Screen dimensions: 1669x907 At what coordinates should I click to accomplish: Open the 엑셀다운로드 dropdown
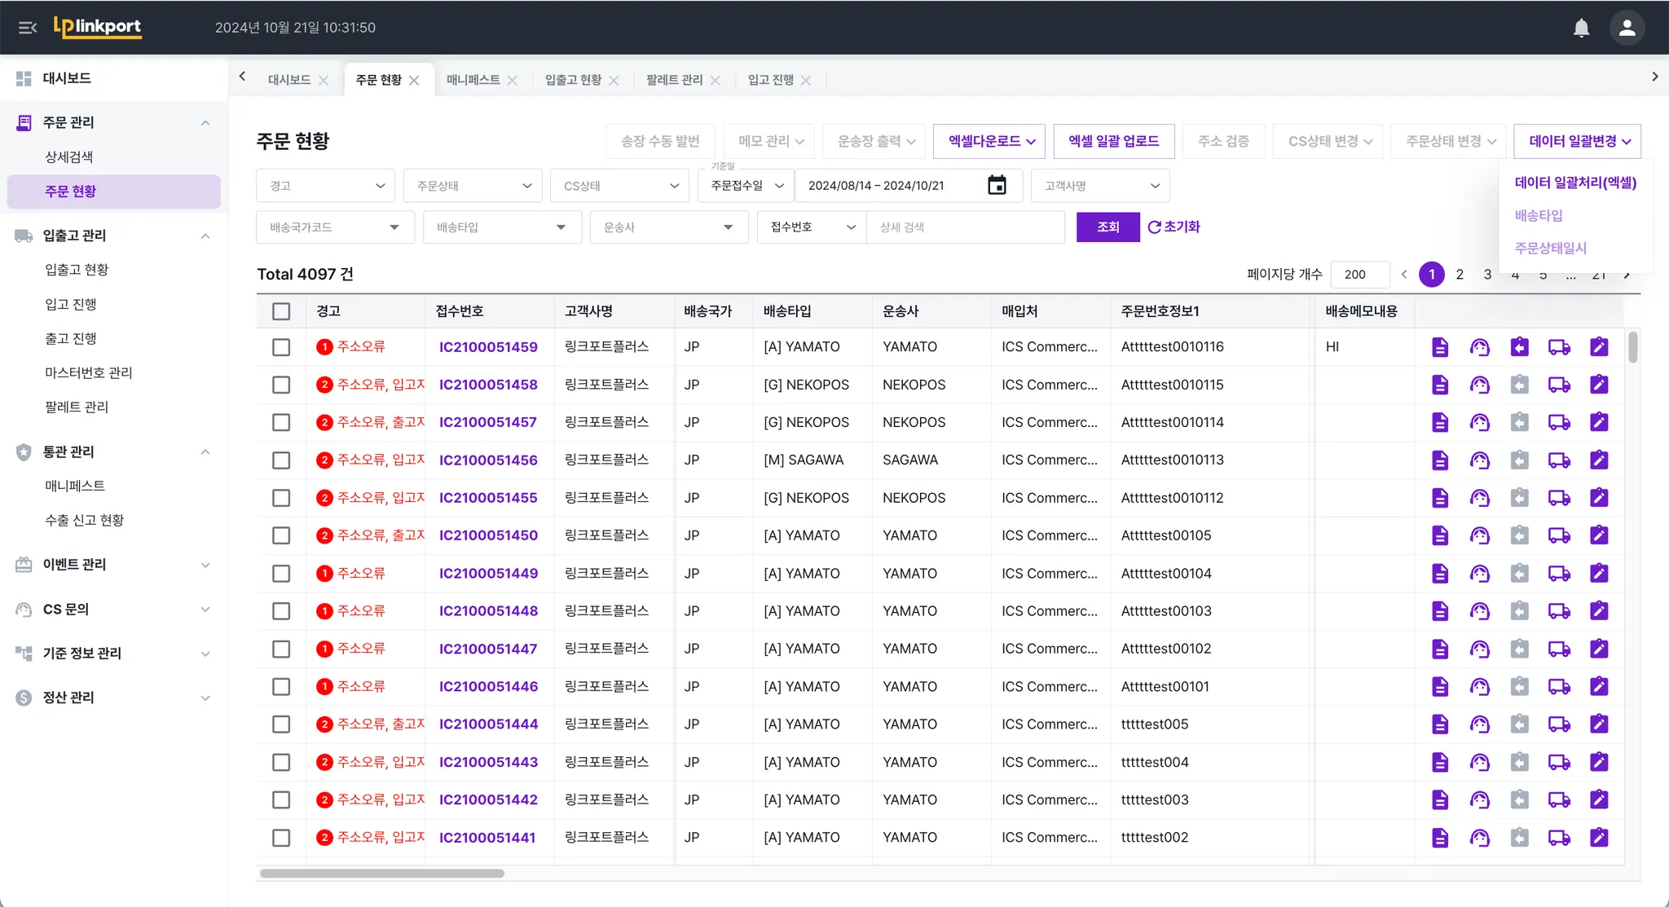[x=991, y=141]
